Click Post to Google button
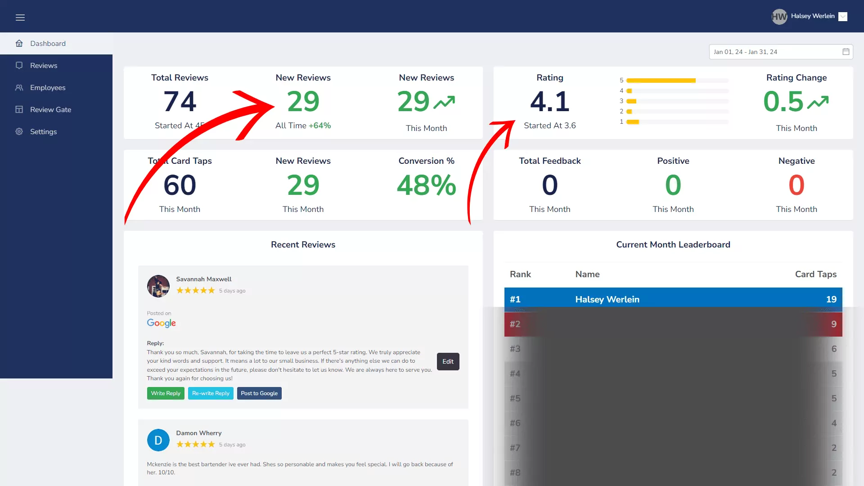 coord(259,393)
